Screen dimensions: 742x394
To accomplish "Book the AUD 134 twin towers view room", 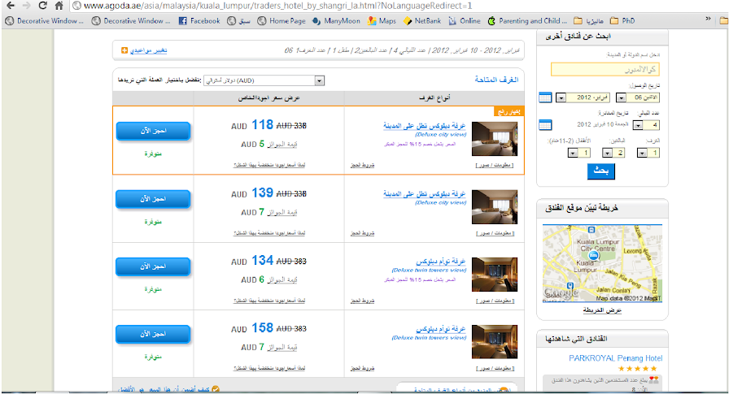I will pos(153,266).
